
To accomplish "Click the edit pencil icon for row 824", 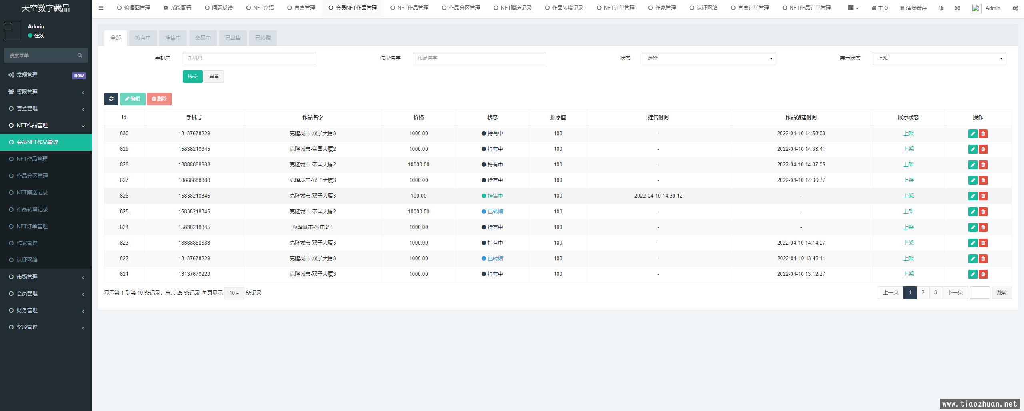I will pos(973,227).
